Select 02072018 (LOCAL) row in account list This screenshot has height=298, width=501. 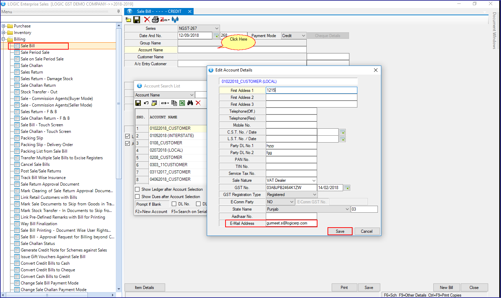pos(171,150)
